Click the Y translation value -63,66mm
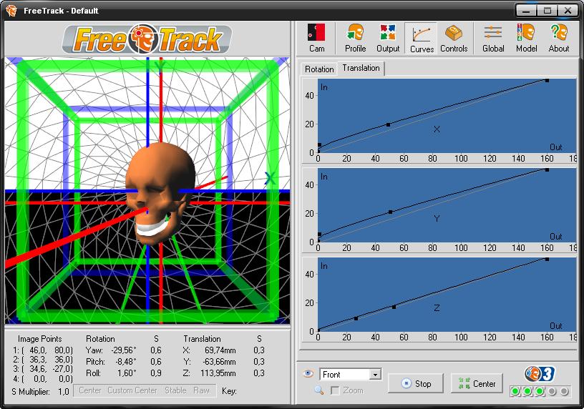Image resolution: width=584 pixels, height=409 pixels. click(x=219, y=362)
